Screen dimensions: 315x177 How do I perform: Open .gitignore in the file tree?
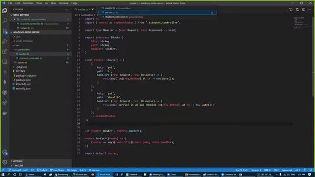tap(22, 67)
